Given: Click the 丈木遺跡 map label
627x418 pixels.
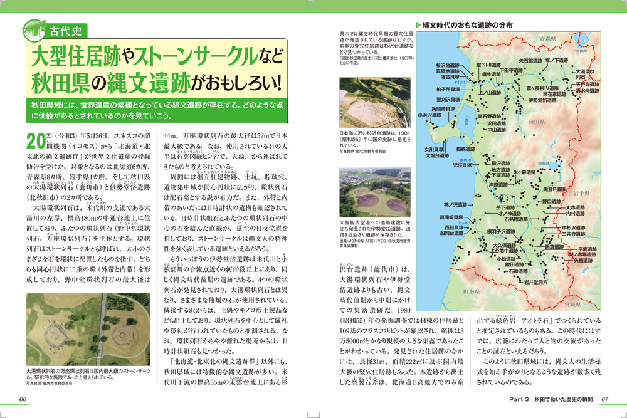Looking at the screenshot, I should pos(576,207).
